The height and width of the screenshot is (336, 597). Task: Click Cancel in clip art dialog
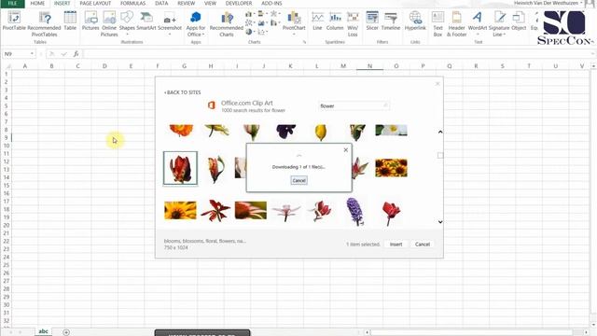click(423, 245)
